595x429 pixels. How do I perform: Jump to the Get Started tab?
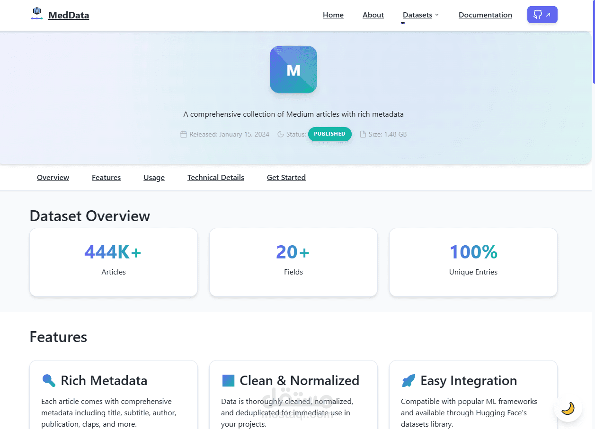click(286, 178)
